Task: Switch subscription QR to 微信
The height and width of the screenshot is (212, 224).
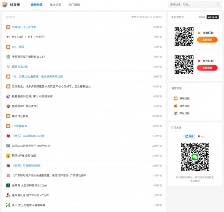Action: tap(189, 137)
